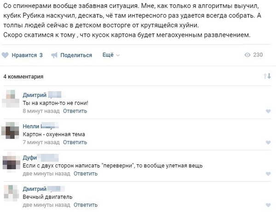Viewport: 276px width, 212px height.
Task: Reply to Дуфи's comment via Ответить
Action: tap(86, 174)
